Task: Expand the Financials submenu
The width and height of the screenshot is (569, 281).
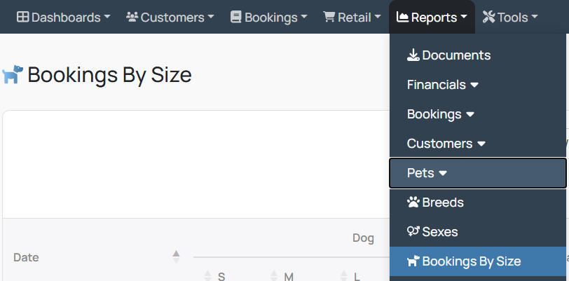Action: point(443,85)
